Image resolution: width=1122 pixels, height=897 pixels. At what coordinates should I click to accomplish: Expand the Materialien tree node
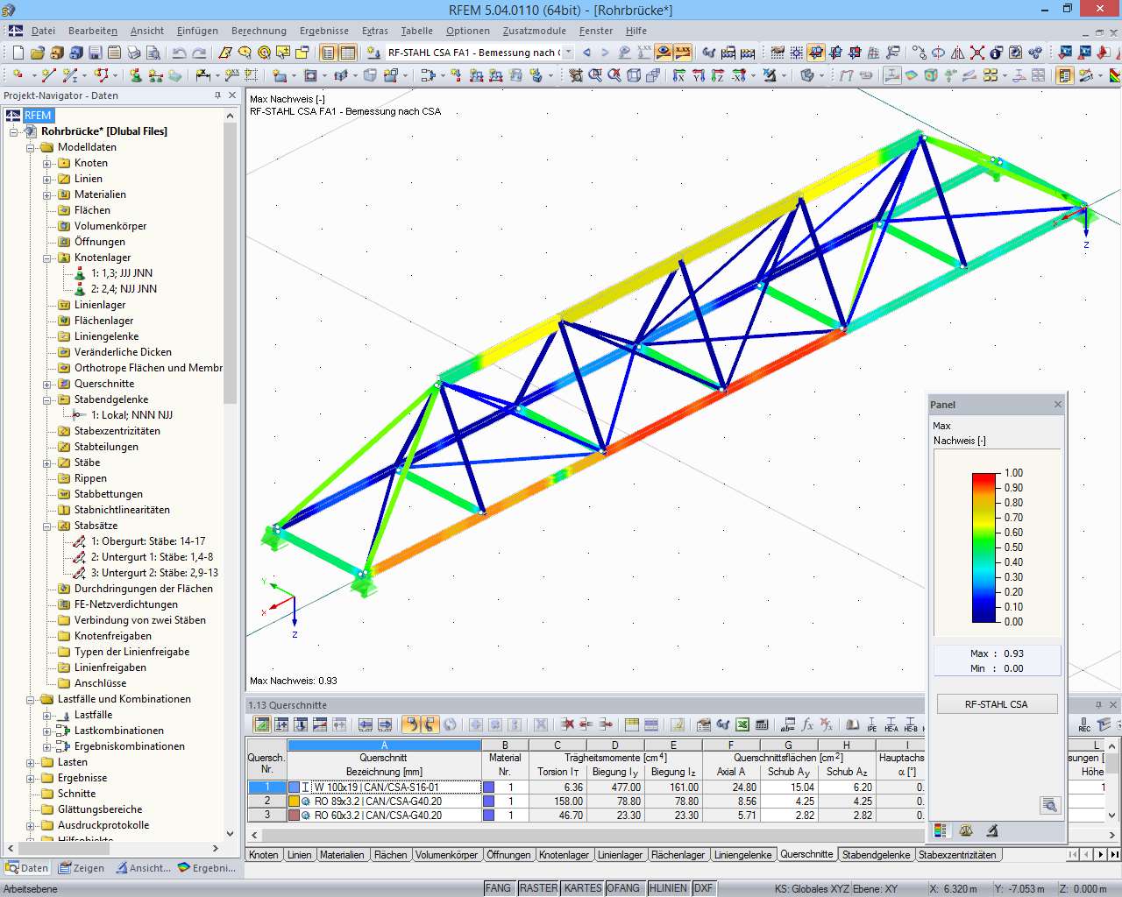click(47, 194)
